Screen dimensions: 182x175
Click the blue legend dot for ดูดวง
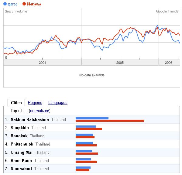(x=5, y=4)
